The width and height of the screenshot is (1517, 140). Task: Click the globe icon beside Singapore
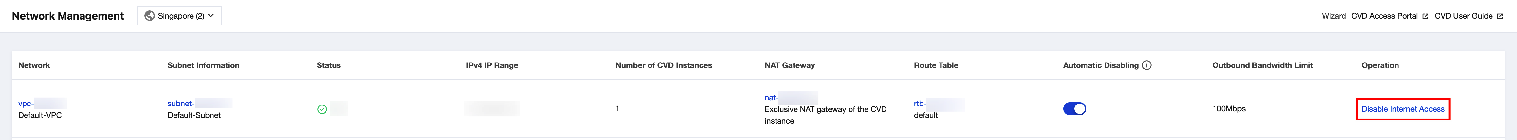(x=150, y=16)
